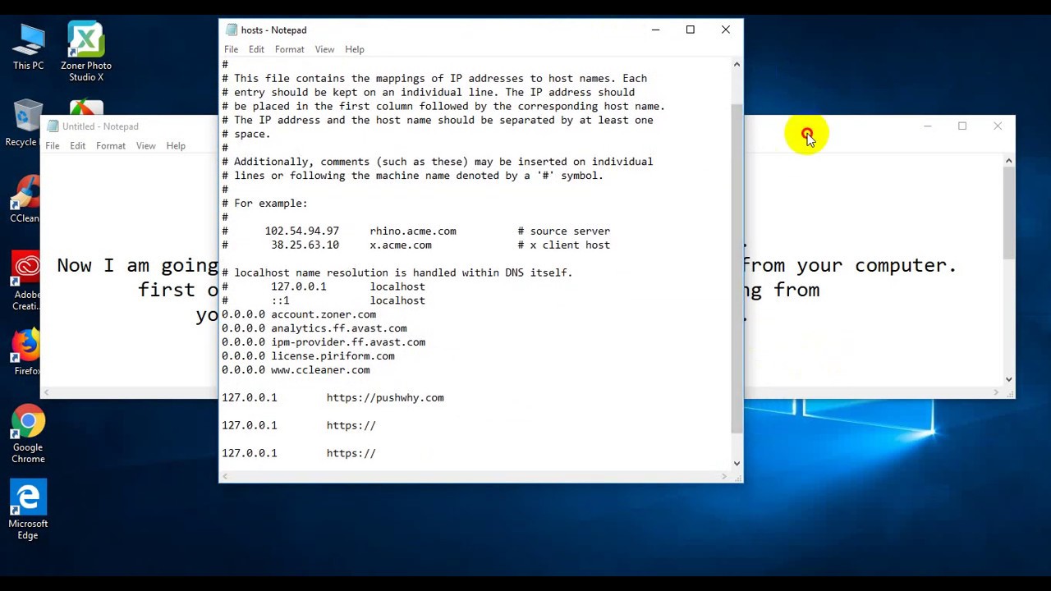The image size is (1051, 591).
Task: Maximize the Untitled Notepad window
Action: coord(962,126)
